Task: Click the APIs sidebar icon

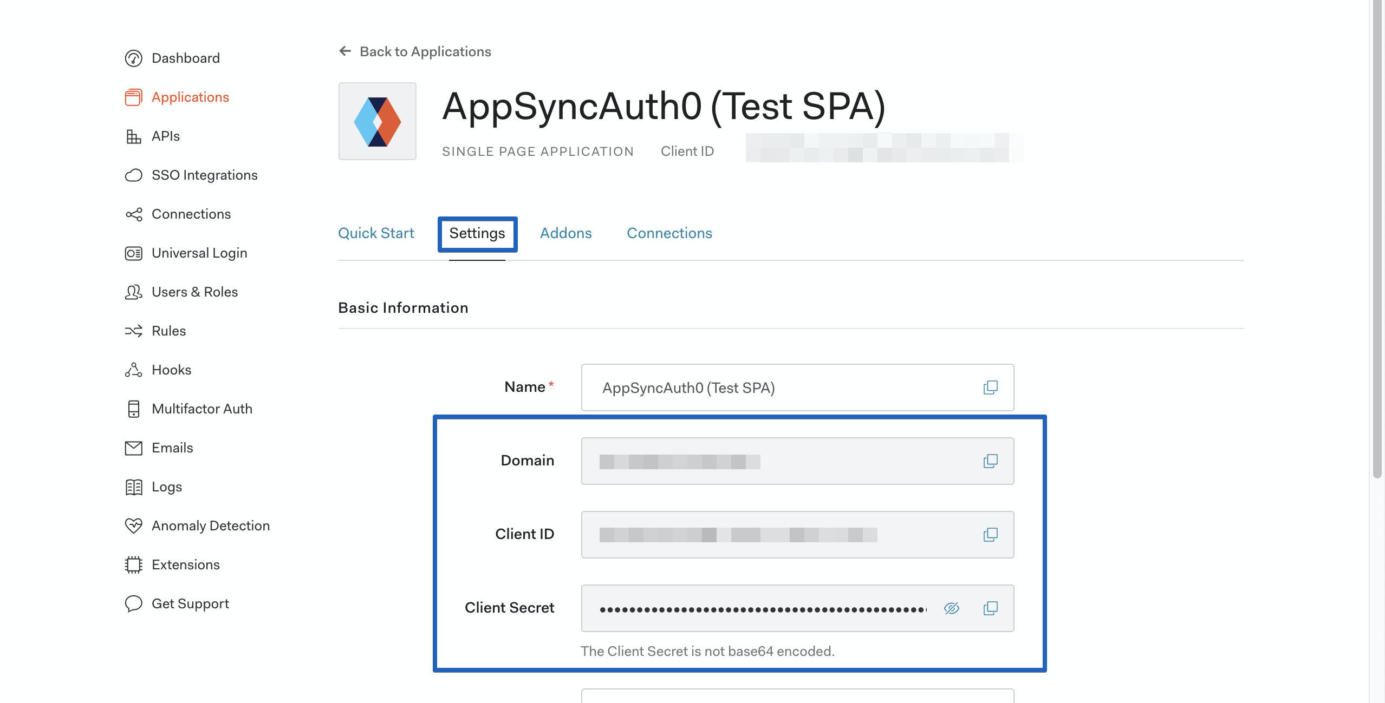Action: click(134, 136)
